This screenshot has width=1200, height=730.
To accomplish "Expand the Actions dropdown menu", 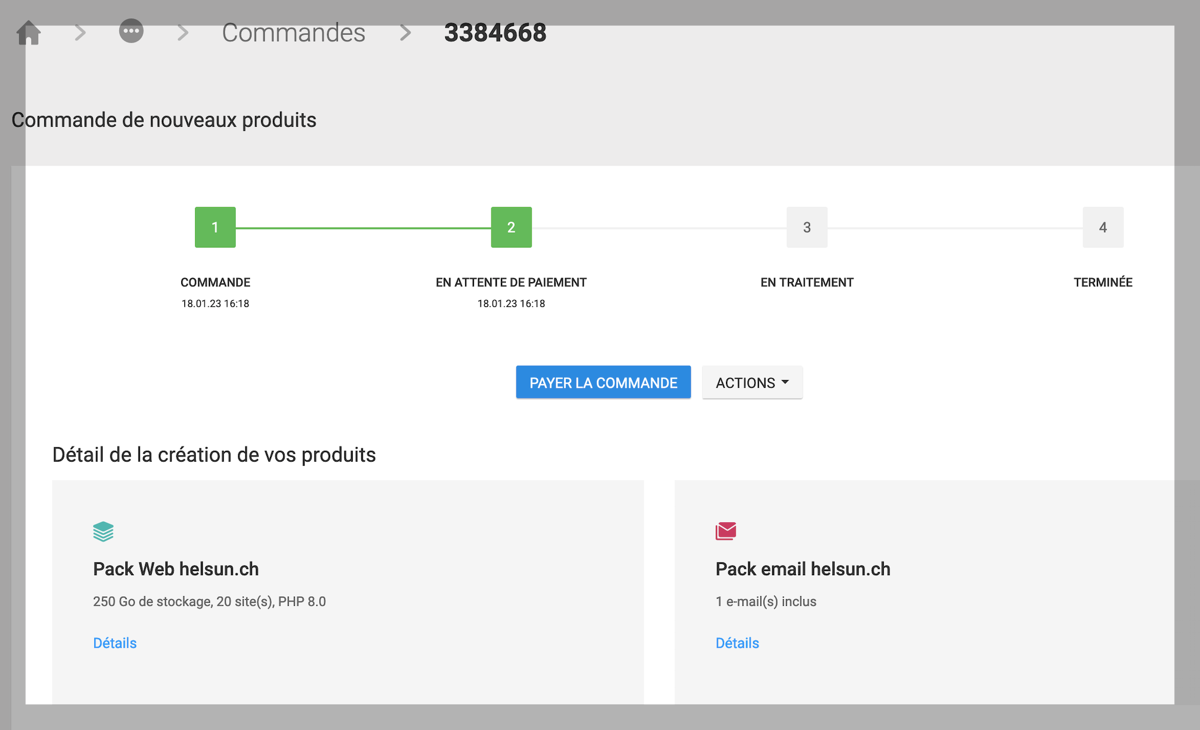I will click(x=745, y=382).
